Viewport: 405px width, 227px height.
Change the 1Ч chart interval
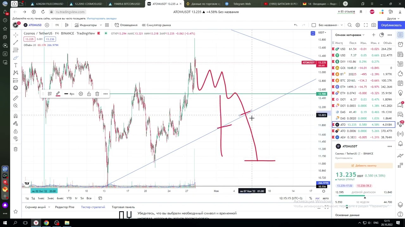57,25
